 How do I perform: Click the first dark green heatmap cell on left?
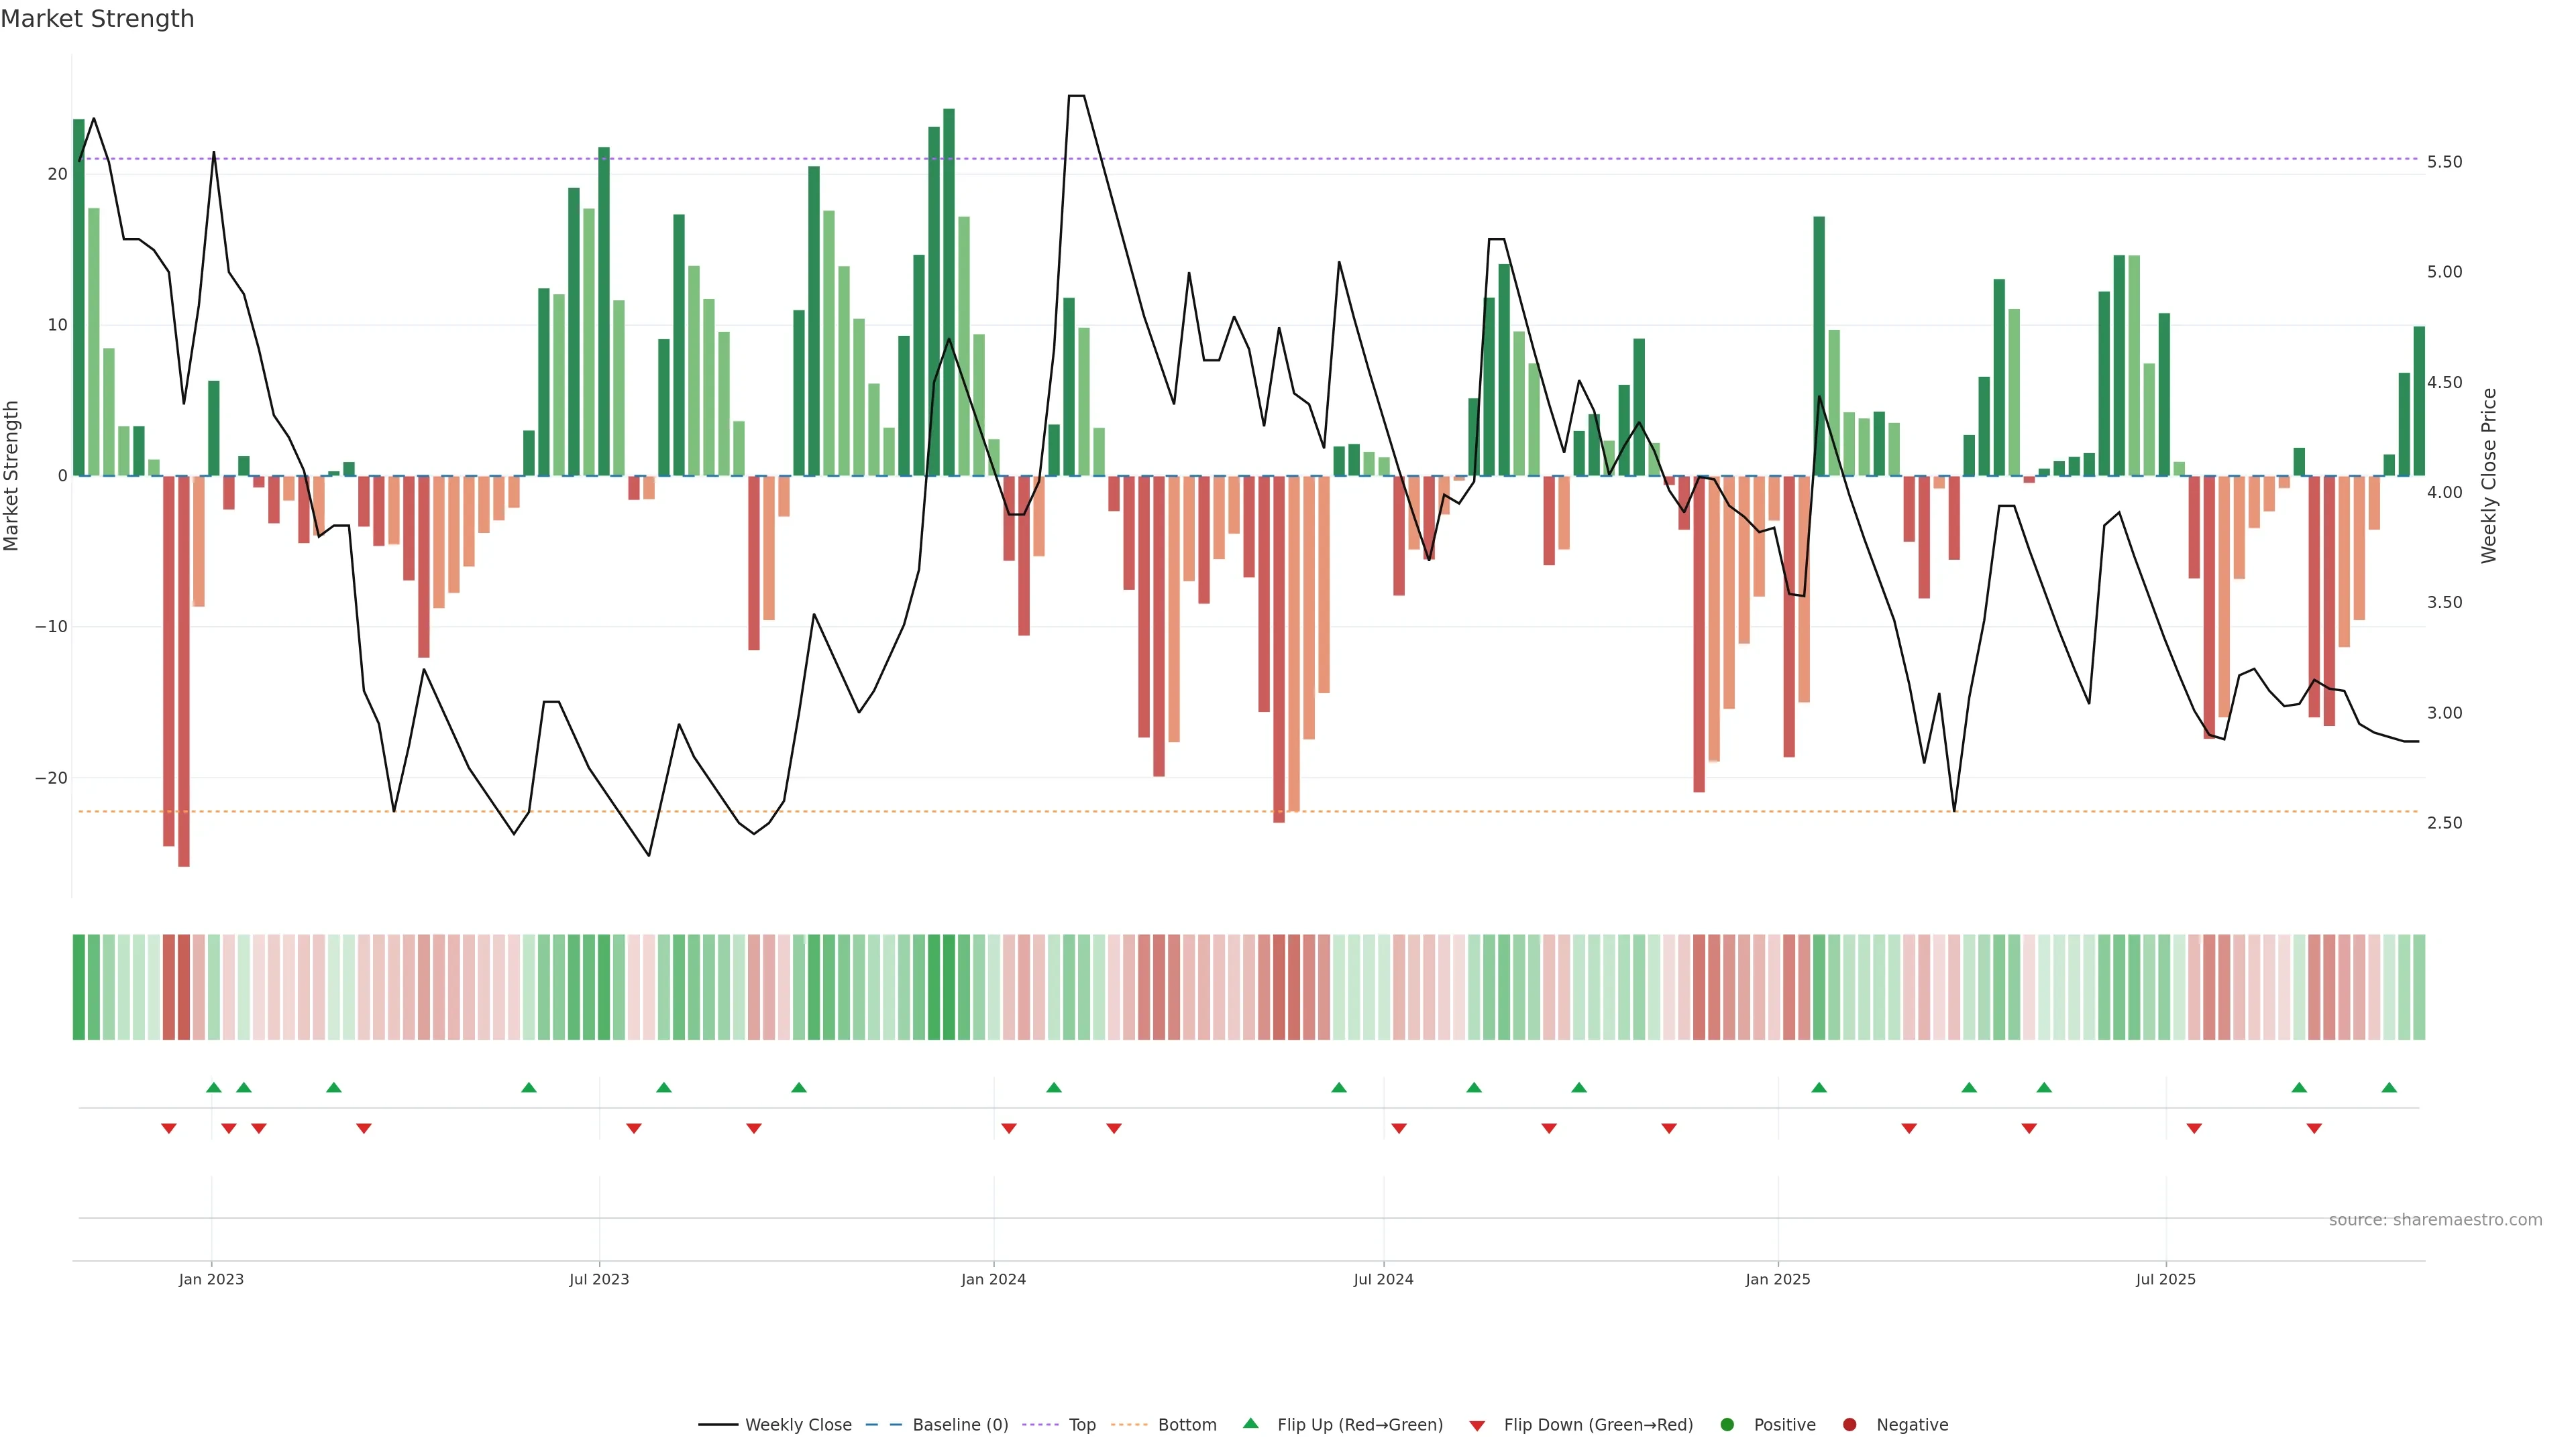79,986
